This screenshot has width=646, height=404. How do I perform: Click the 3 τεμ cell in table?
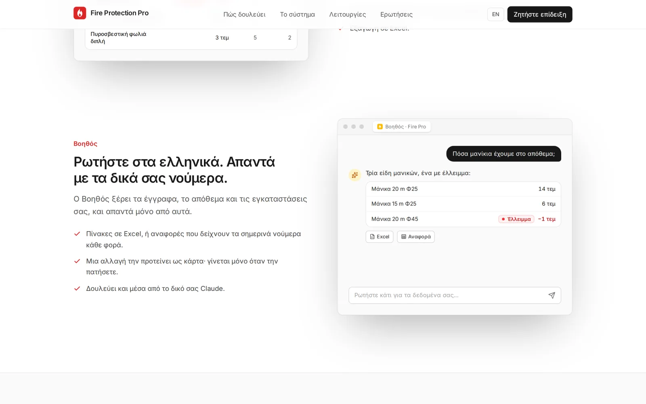point(222,38)
